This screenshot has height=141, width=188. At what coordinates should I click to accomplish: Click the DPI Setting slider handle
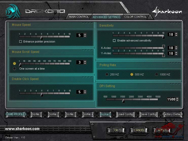point(123,101)
